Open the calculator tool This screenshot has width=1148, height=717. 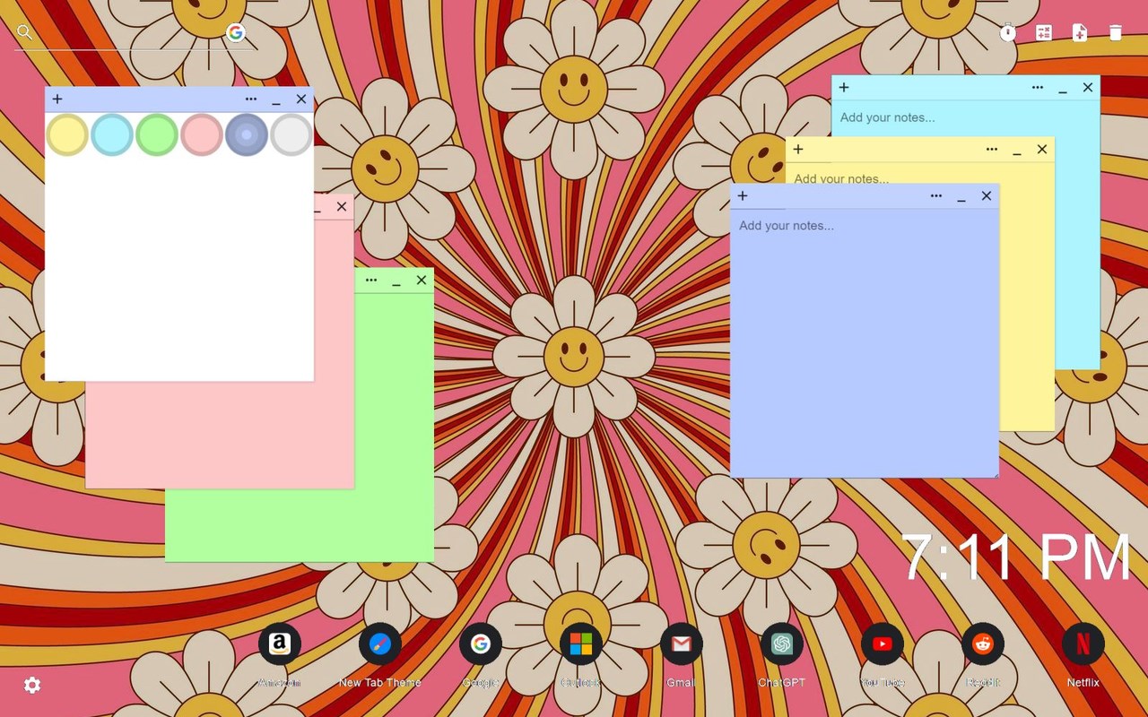pyautogui.click(x=1044, y=33)
